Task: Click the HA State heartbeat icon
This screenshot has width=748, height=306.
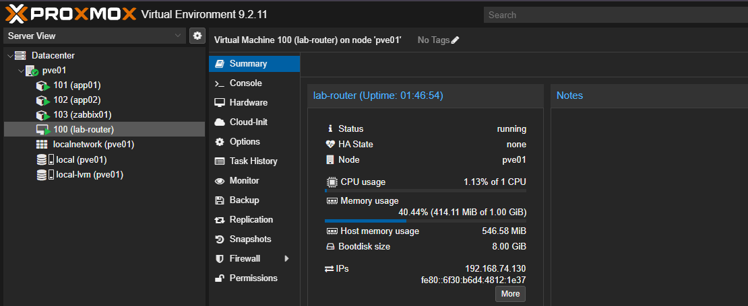Action: [x=330, y=144]
